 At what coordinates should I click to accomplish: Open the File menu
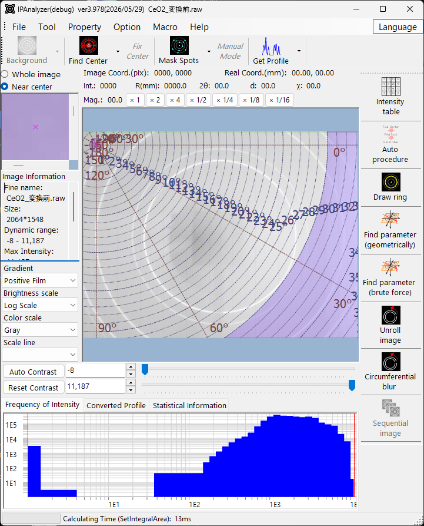tap(19, 27)
